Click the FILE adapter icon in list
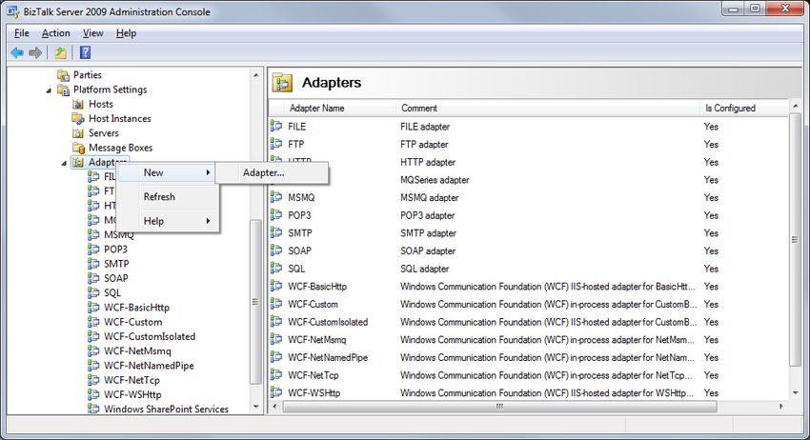 point(276,126)
